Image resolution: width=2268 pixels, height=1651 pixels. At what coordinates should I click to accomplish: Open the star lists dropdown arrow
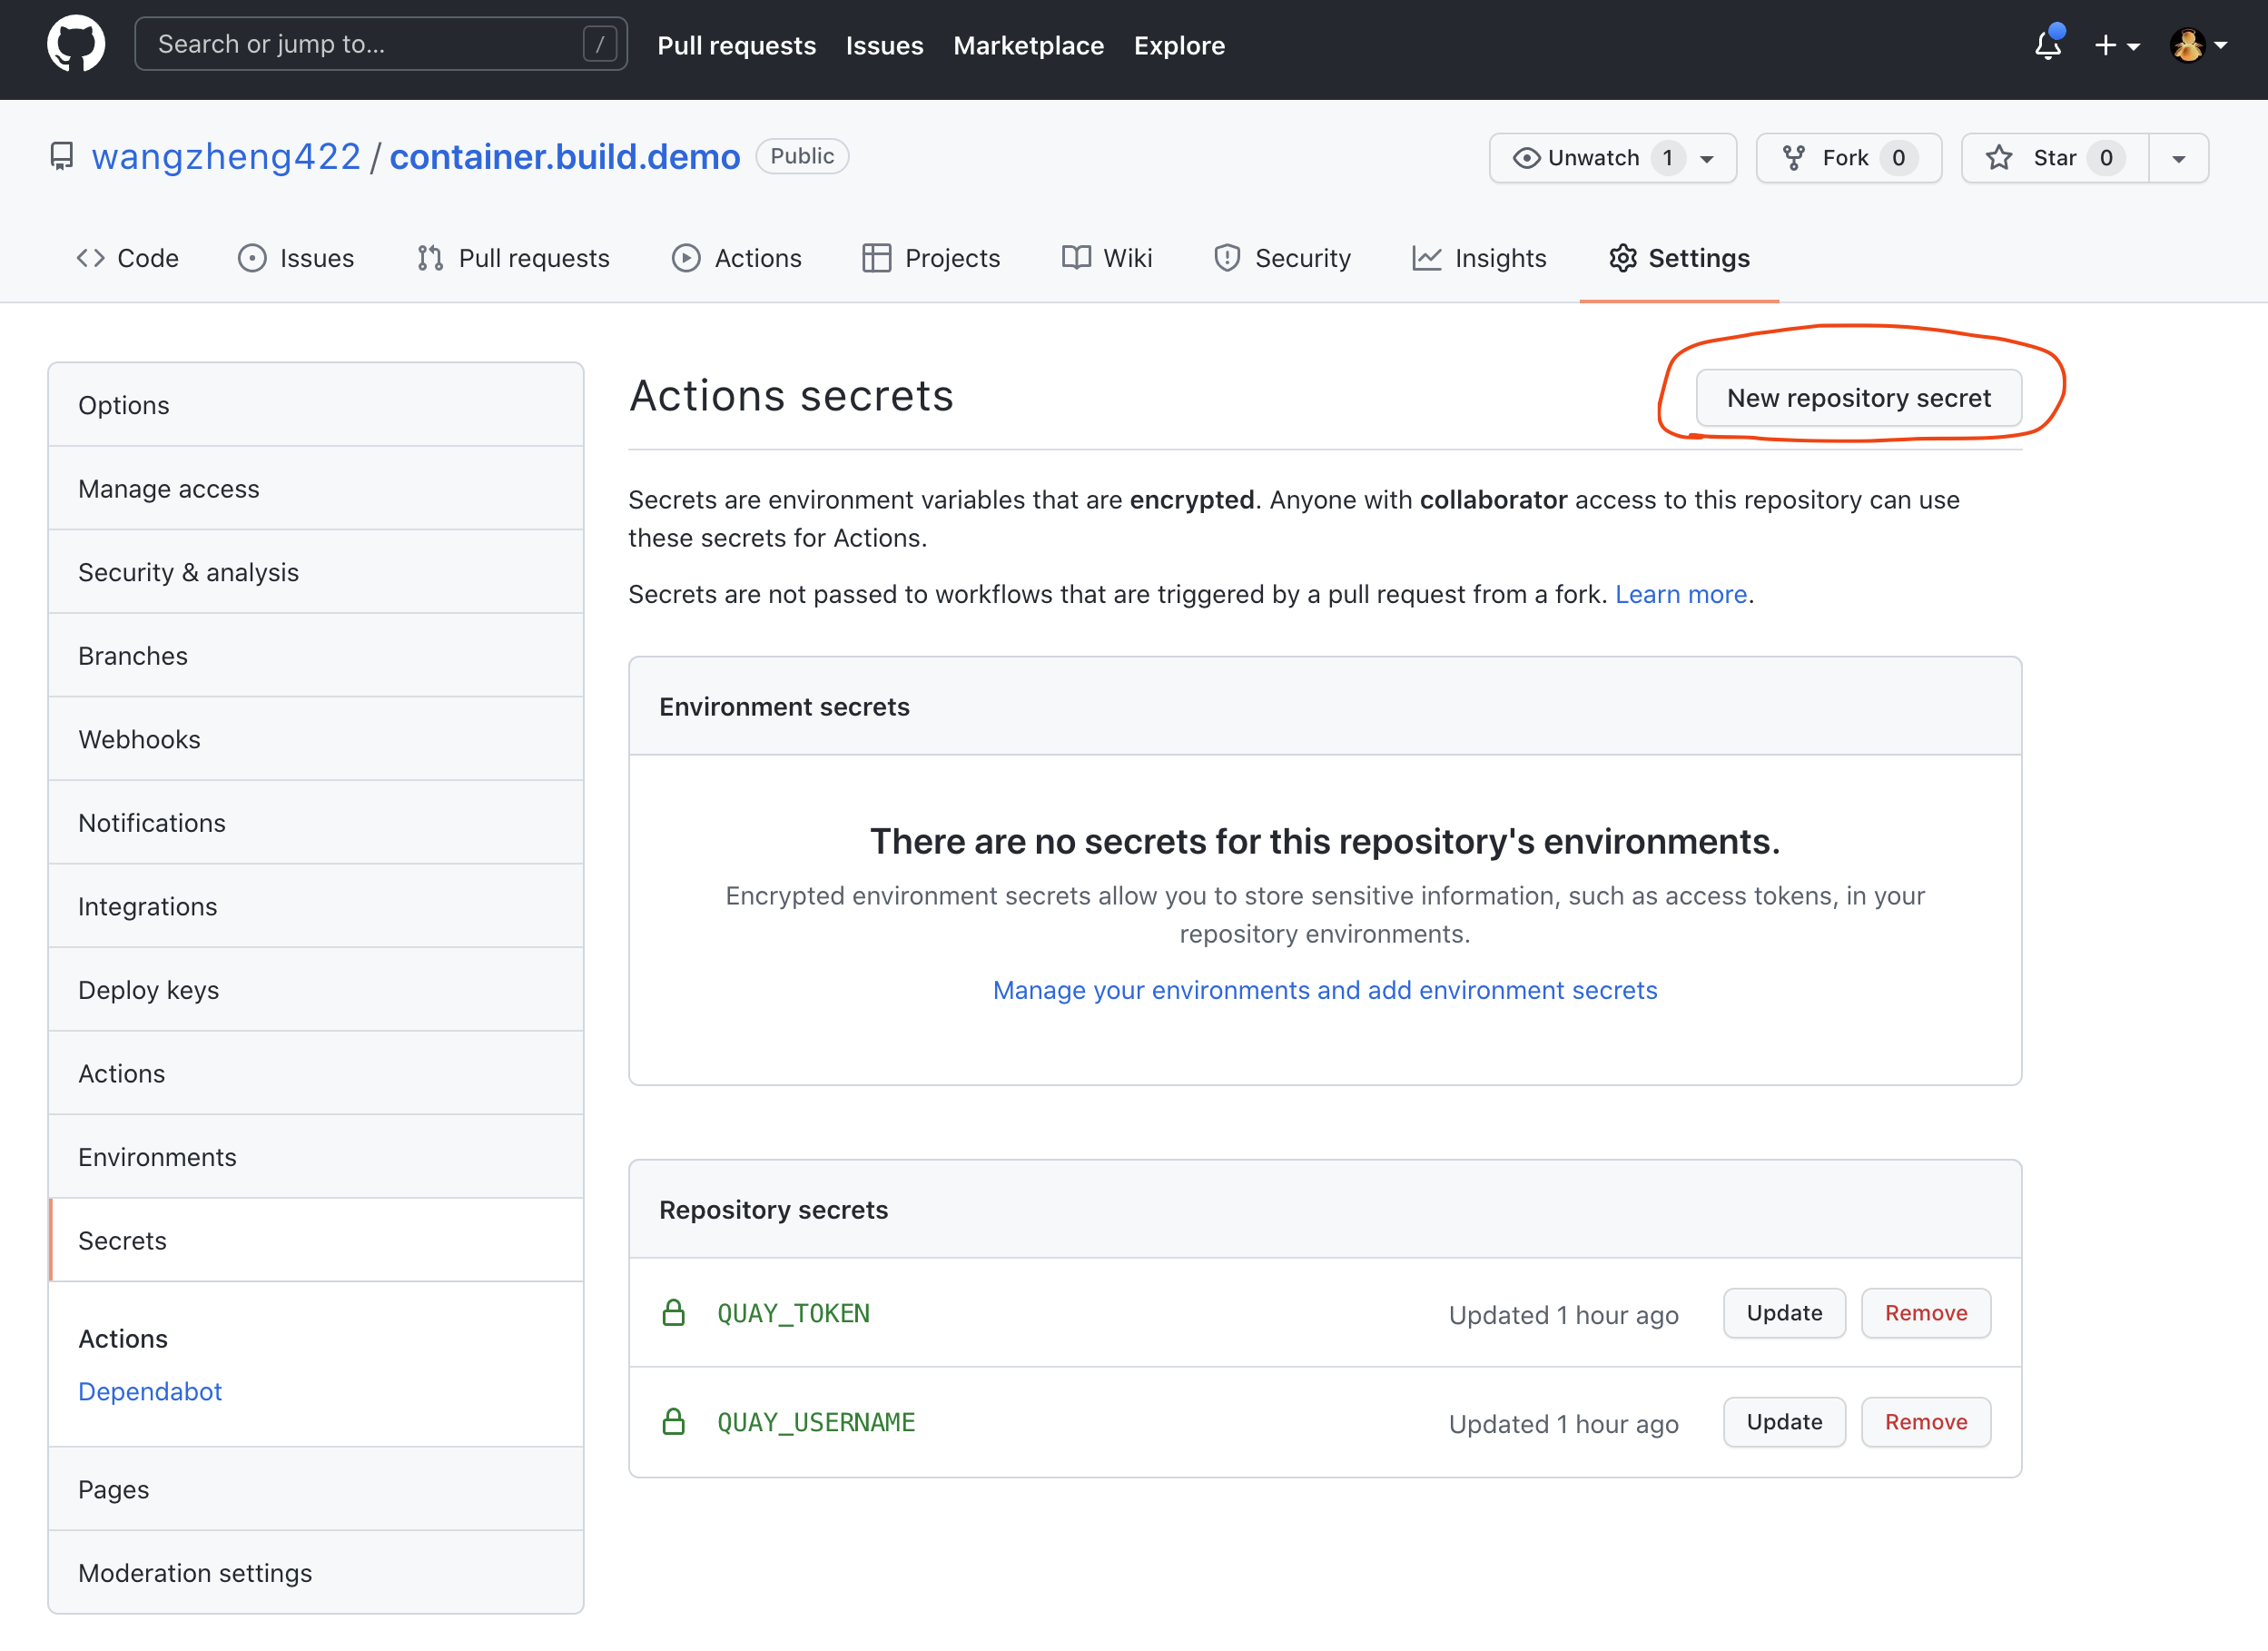click(2178, 159)
